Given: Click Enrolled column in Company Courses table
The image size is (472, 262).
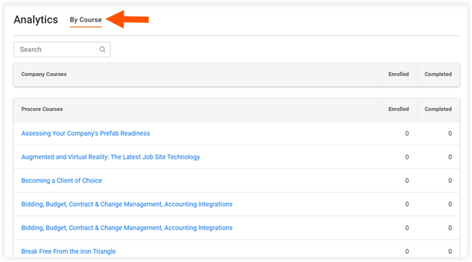Looking at the screenshot, I should coord(399,74).
